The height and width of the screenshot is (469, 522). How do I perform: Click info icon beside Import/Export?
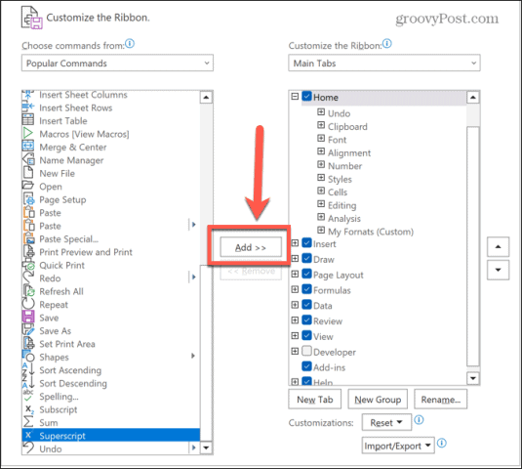[x=442, y=443]
